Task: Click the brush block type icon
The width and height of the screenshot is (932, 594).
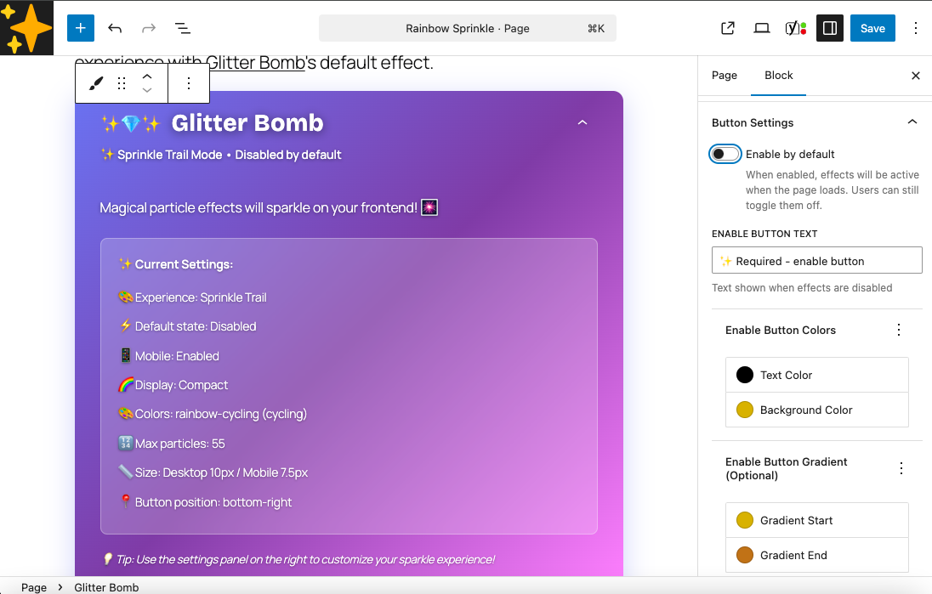Action: [96, 83]
